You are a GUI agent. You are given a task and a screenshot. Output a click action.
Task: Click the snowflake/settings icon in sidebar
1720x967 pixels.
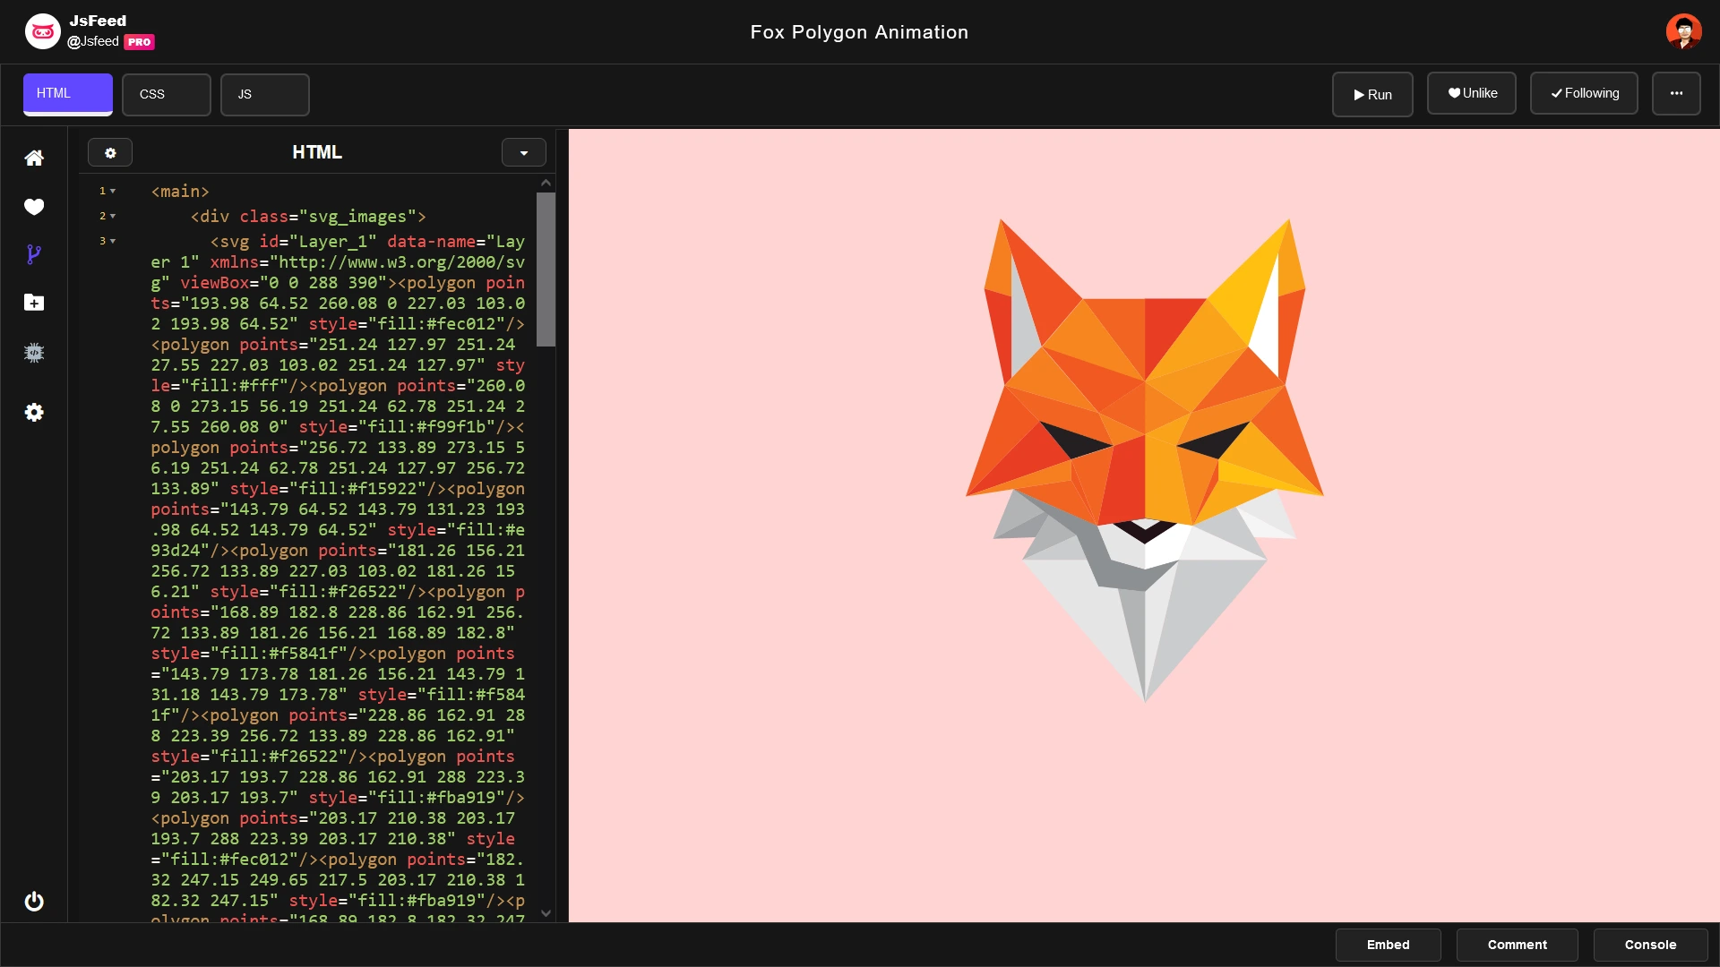33,353
